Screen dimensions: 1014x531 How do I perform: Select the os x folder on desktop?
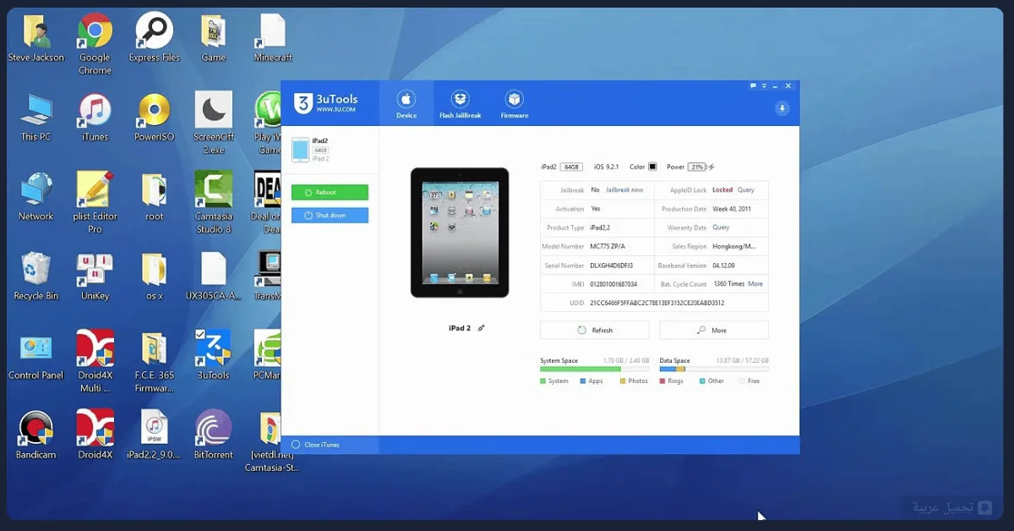[155, 276]
